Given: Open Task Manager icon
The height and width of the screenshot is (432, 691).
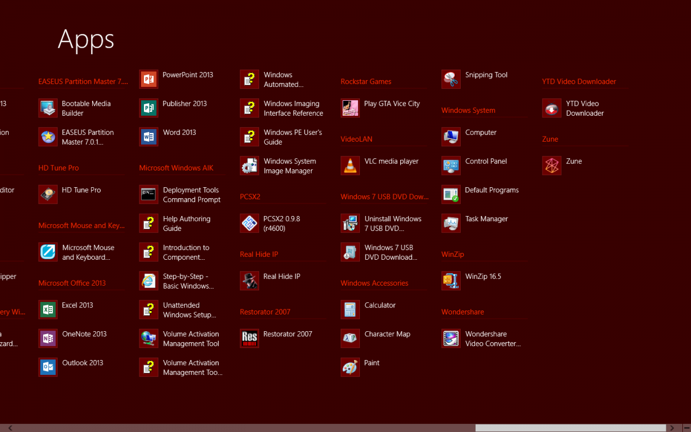Looking at the screenshot, I should click(x=451, y=223).
